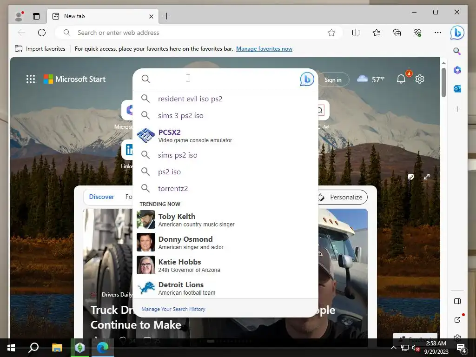The image size is (476, 357).
Task: Show hidden system tray icons
Action: [393, 348]
